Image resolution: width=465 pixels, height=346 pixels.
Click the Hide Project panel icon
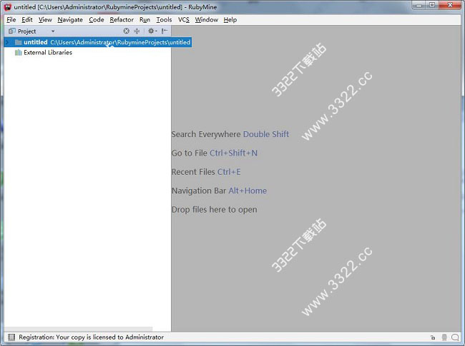coord(165,31)
